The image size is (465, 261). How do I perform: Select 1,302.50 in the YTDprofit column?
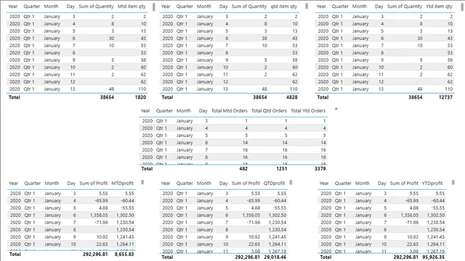[x=436, y=215]
